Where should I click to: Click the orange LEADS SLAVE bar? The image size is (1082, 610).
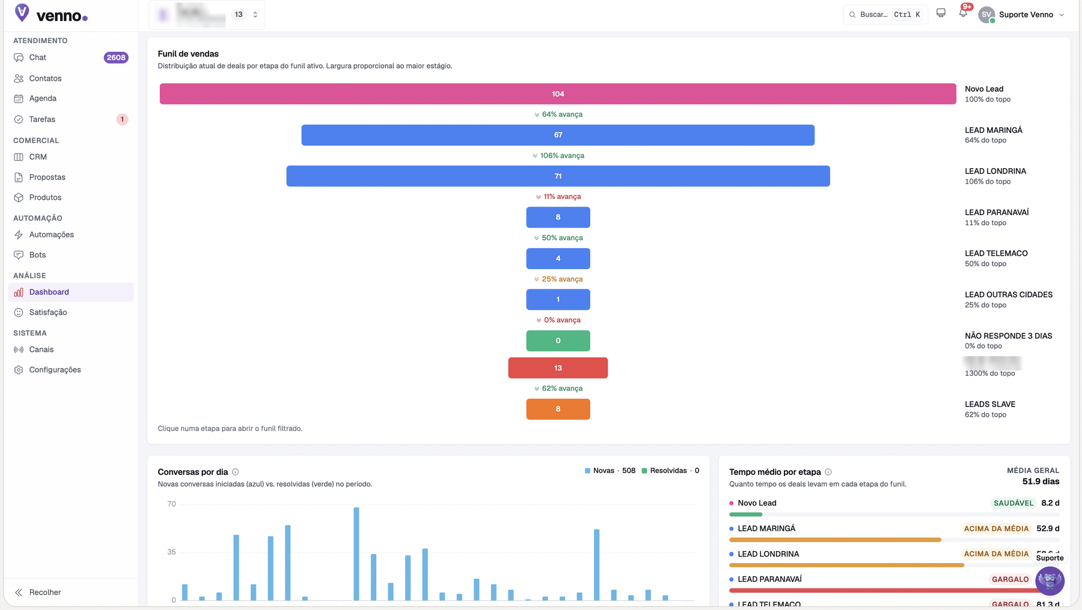(558, 409)
